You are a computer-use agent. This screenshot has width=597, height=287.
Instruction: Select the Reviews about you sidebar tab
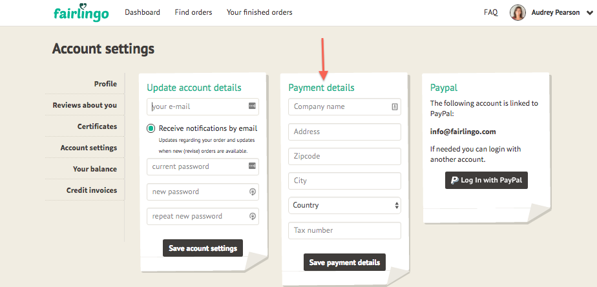point(85,105)
